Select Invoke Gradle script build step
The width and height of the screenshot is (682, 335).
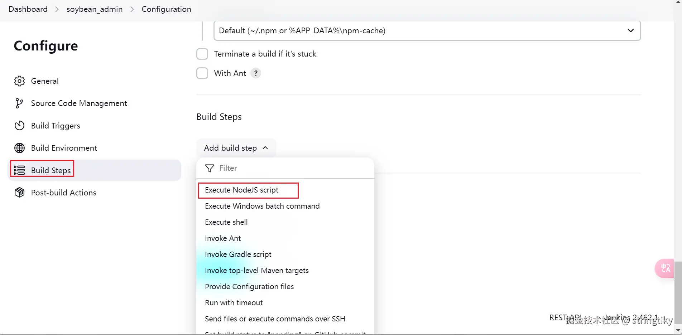tap(238, 254)
